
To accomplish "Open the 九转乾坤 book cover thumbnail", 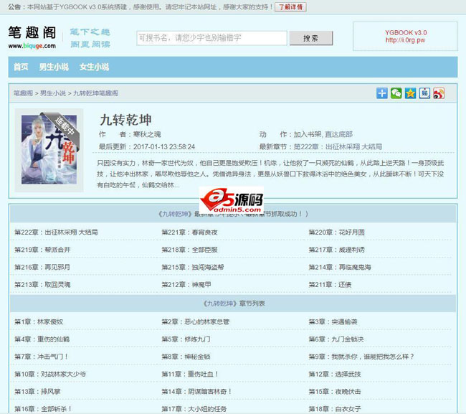I will click(x=49, y=149).
